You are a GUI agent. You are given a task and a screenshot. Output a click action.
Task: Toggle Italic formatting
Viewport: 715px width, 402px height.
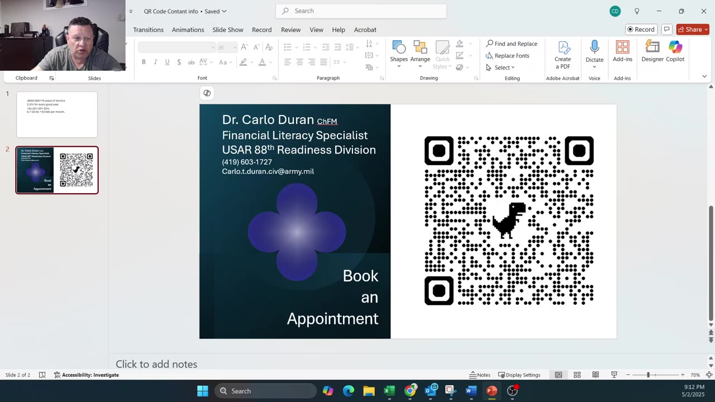tap(155, 62)
